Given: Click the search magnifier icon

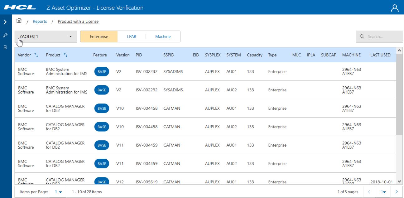Looking at the screenshot, I should (x=362, y=36).
